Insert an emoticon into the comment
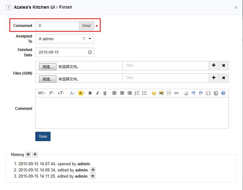 (154, 93)
